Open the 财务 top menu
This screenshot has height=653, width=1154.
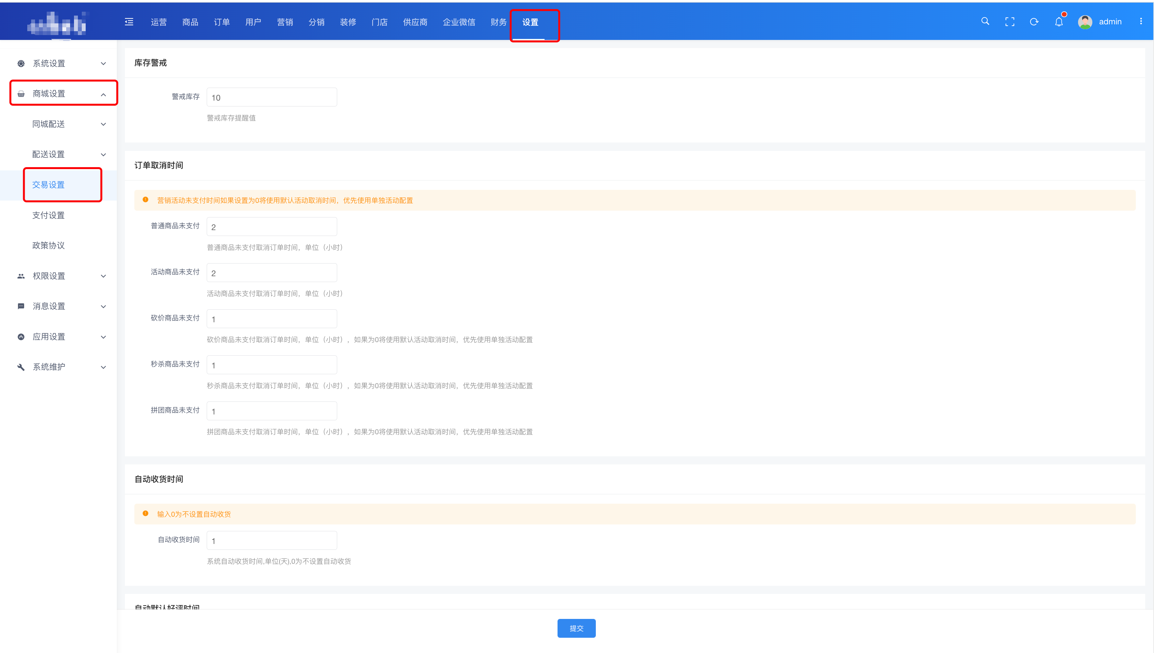tap(498, 22)
